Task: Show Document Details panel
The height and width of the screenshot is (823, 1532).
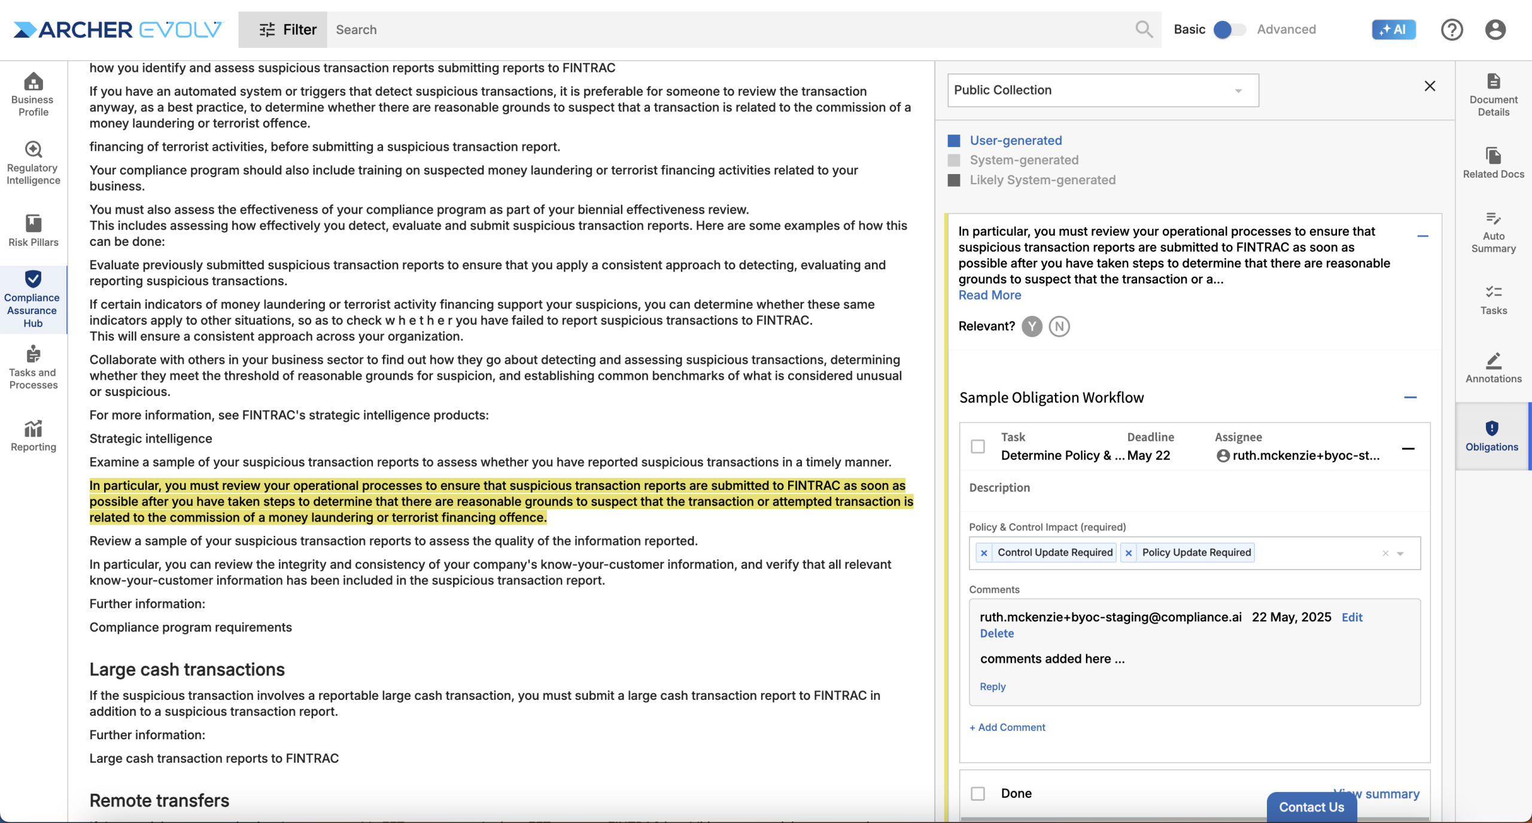Action: point(1493,95)
